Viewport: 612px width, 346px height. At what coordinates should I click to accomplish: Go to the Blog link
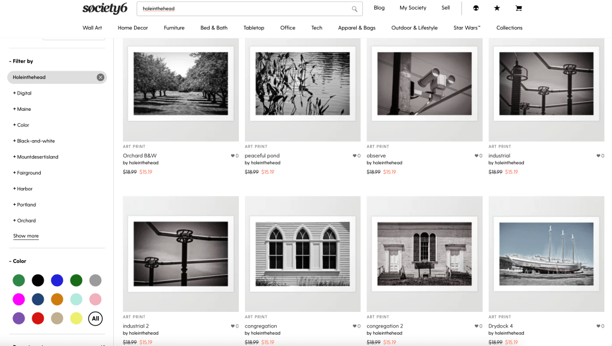pos(379,8)
